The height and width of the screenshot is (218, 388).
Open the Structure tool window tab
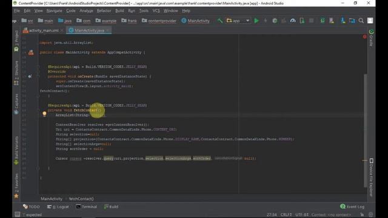16,73
